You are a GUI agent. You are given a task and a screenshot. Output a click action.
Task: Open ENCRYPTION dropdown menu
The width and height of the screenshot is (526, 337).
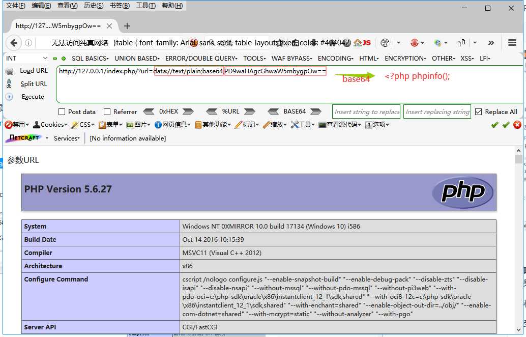(x=405, y=59)
